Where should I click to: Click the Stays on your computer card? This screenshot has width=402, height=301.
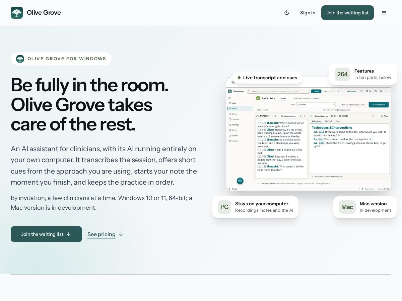click(255, 207)
